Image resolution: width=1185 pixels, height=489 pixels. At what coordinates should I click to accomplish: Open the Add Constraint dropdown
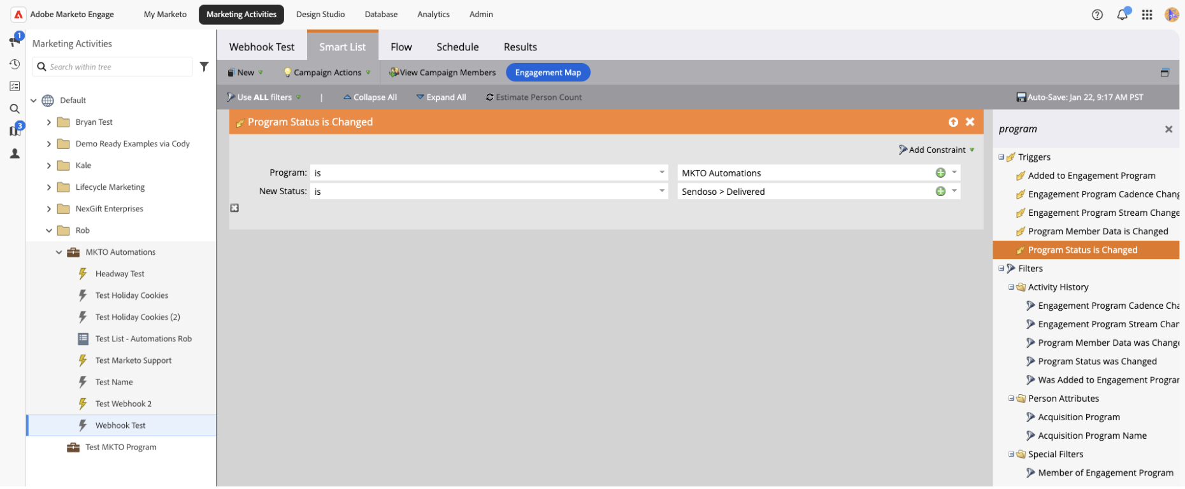[937, 150]
